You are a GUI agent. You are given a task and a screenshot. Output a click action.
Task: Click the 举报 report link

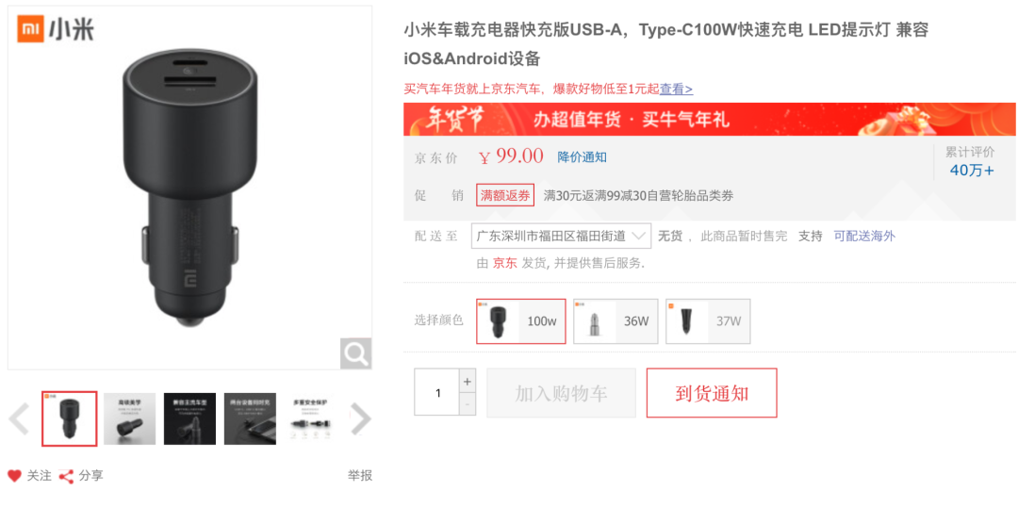click(360, 476)
